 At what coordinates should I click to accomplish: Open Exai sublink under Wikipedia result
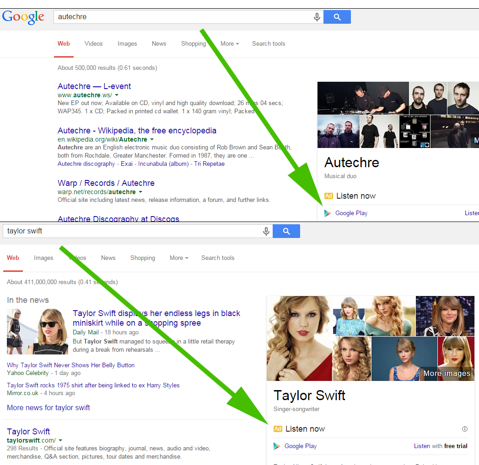(126, 164)
